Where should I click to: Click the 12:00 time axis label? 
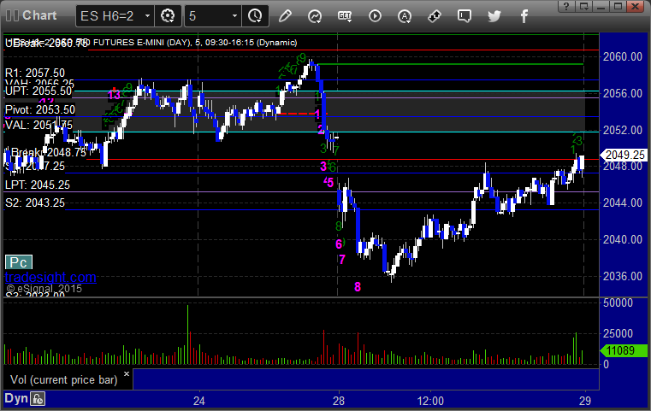430,401
